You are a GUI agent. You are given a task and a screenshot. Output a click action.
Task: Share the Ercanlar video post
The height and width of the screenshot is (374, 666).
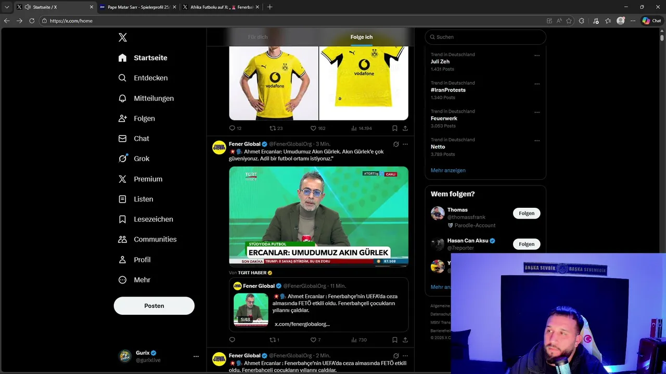405,340
